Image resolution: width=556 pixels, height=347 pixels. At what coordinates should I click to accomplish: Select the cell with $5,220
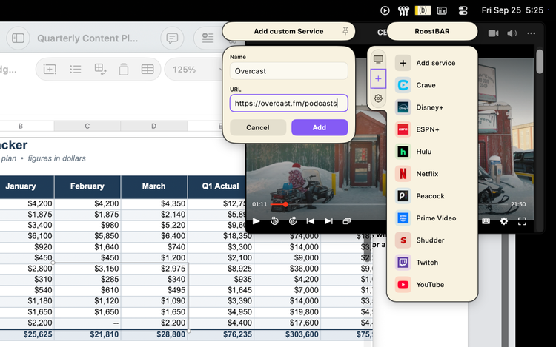154,226
